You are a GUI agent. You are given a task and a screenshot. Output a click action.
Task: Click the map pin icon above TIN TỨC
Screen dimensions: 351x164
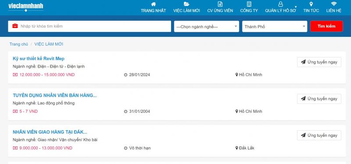tap(311, 4)
